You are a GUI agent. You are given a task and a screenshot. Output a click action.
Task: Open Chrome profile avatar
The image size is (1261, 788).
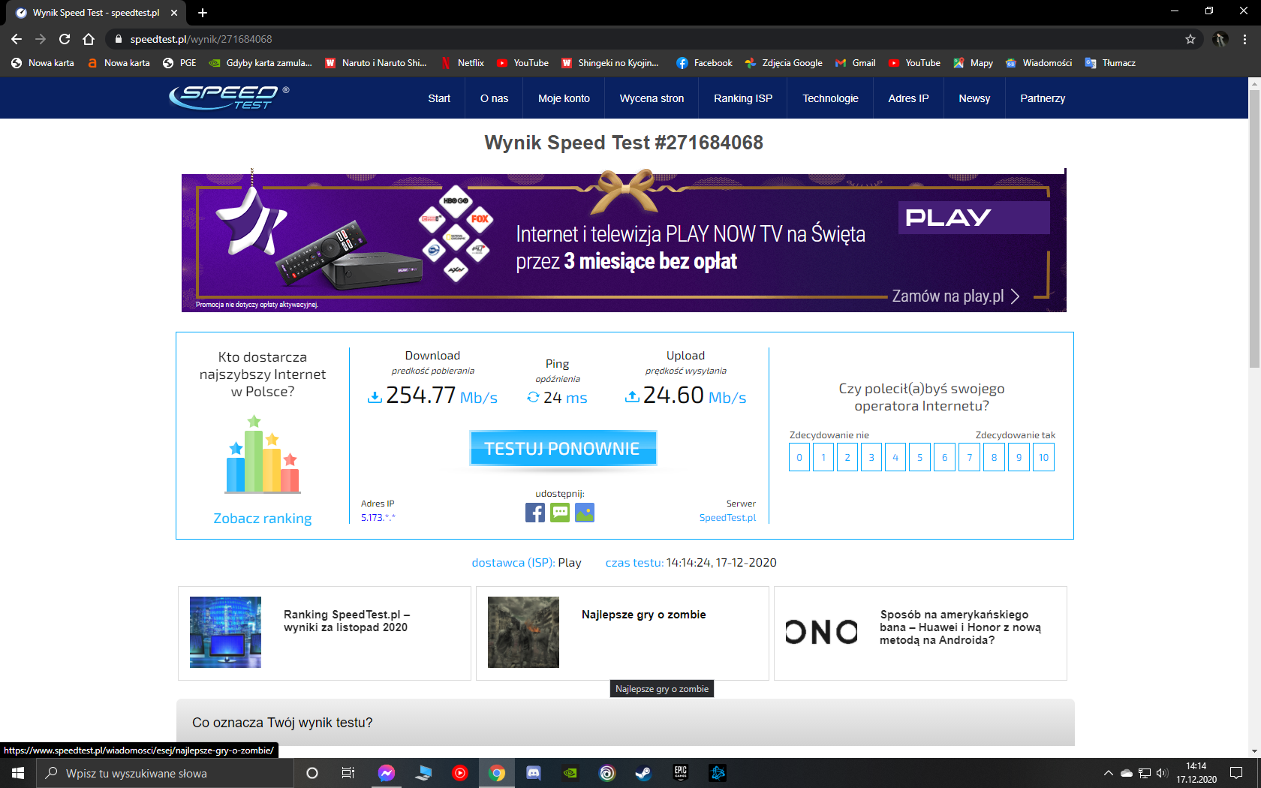point(1220,39)
